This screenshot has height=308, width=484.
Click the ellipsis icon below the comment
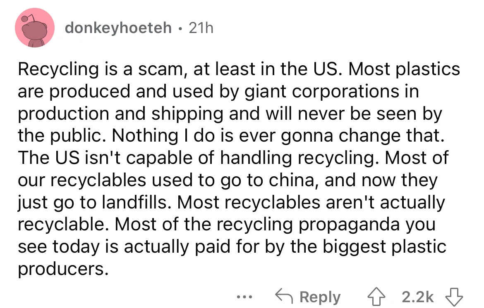pos(245,297)
